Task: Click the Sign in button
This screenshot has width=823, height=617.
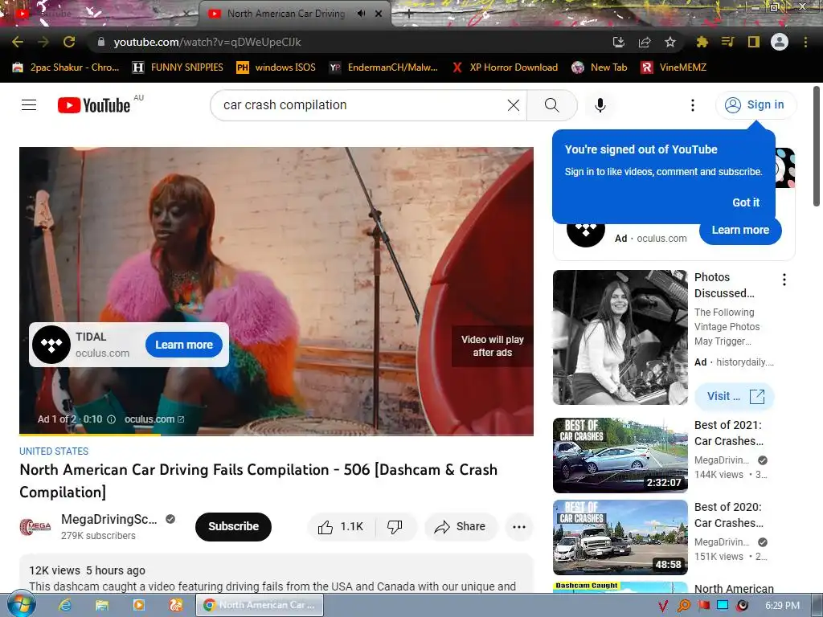Action: click(755, 105)
